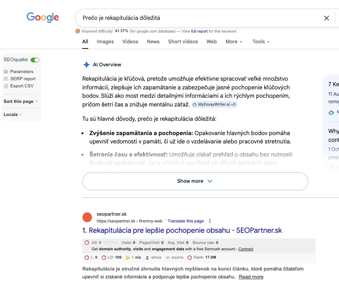
Task: Click the Export CSV file icon
Action: point(6,86)
